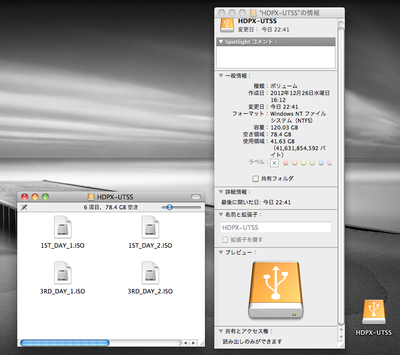Click the info window scroll up arrow
The image size is (400, 355).
point(341,329)
